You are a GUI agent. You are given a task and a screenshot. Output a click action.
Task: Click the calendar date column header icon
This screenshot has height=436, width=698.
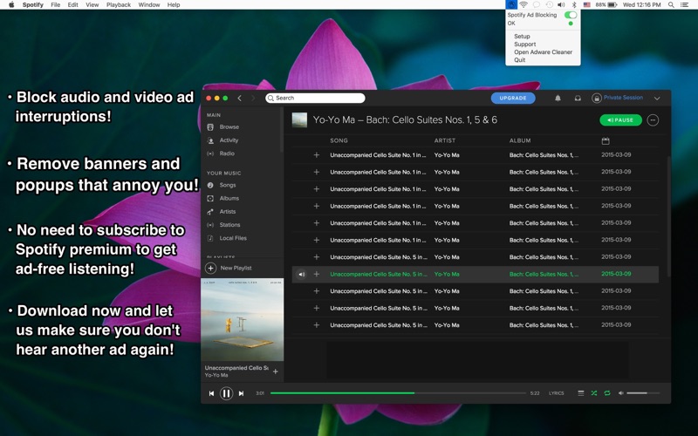(606, 141)
